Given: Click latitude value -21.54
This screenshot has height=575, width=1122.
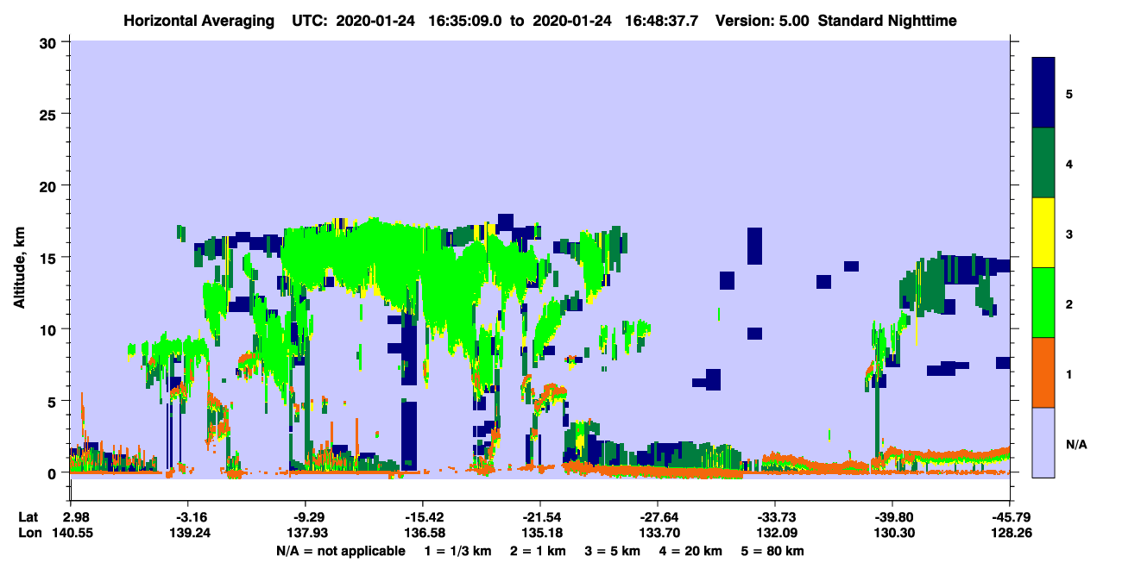Looking at the screenshot, I should click(x=540, y=517).
